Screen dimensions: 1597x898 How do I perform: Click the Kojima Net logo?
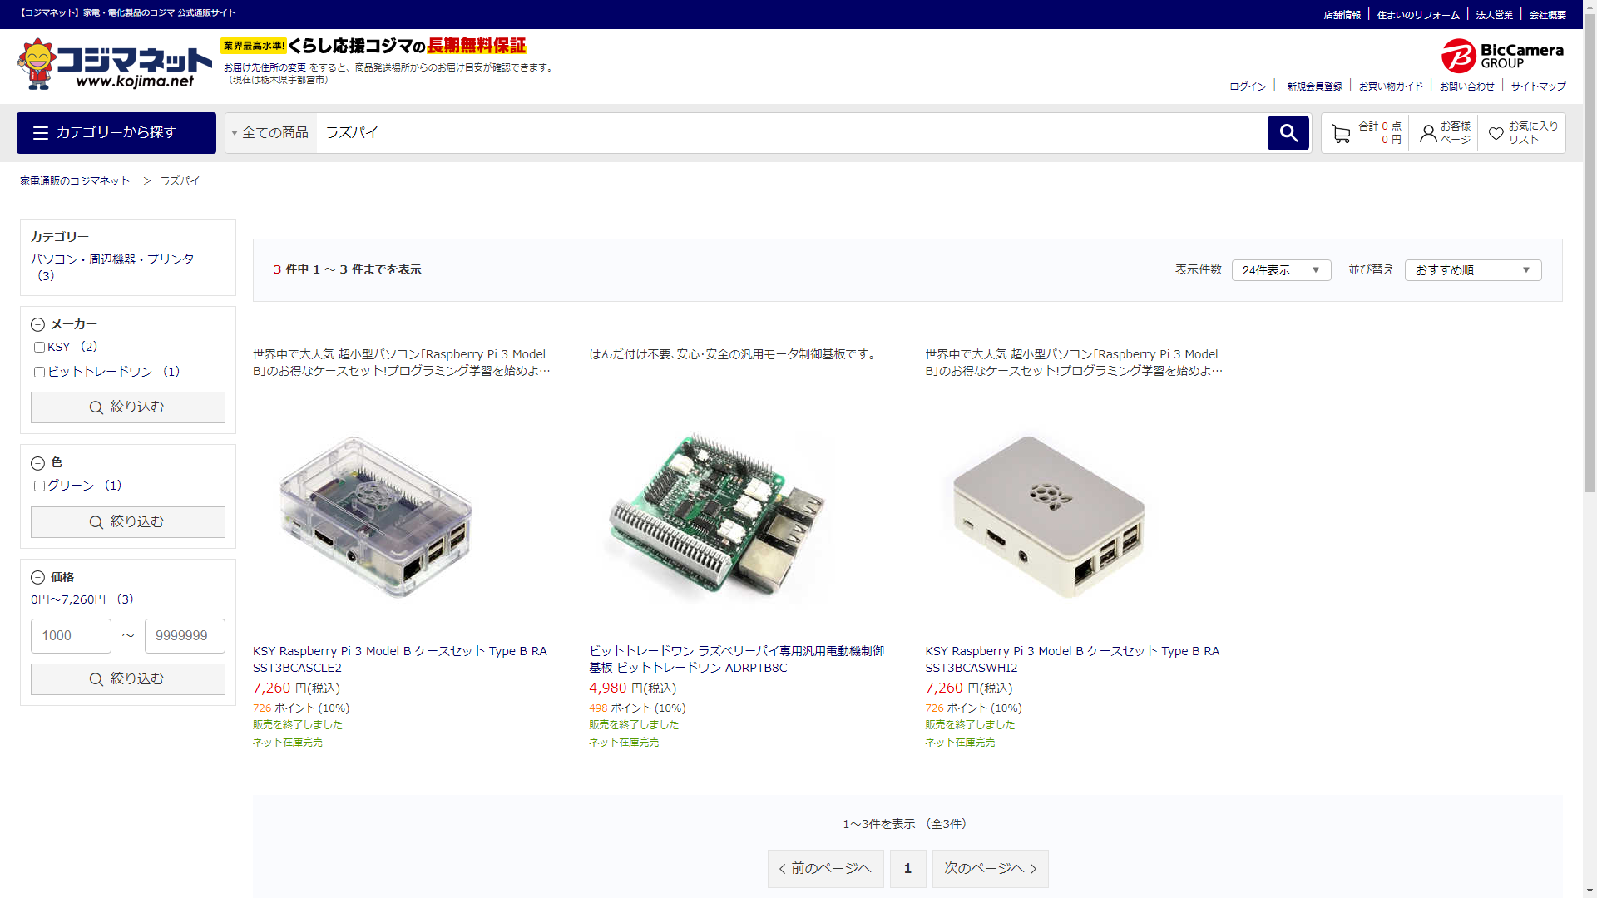click(x=115, y=64)
